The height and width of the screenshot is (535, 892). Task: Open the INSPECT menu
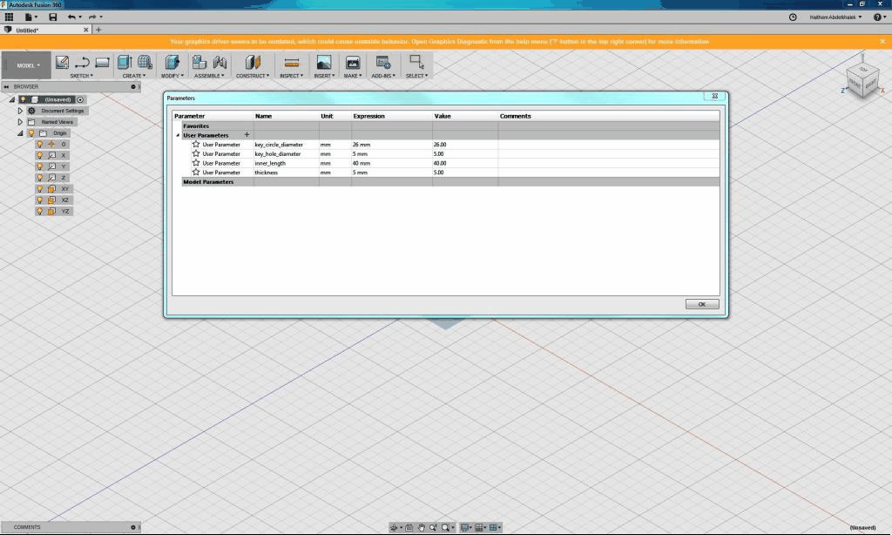point(291,76)
